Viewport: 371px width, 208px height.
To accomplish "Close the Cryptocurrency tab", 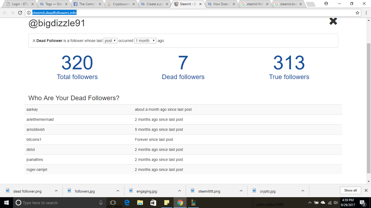I will coord(133,4).
